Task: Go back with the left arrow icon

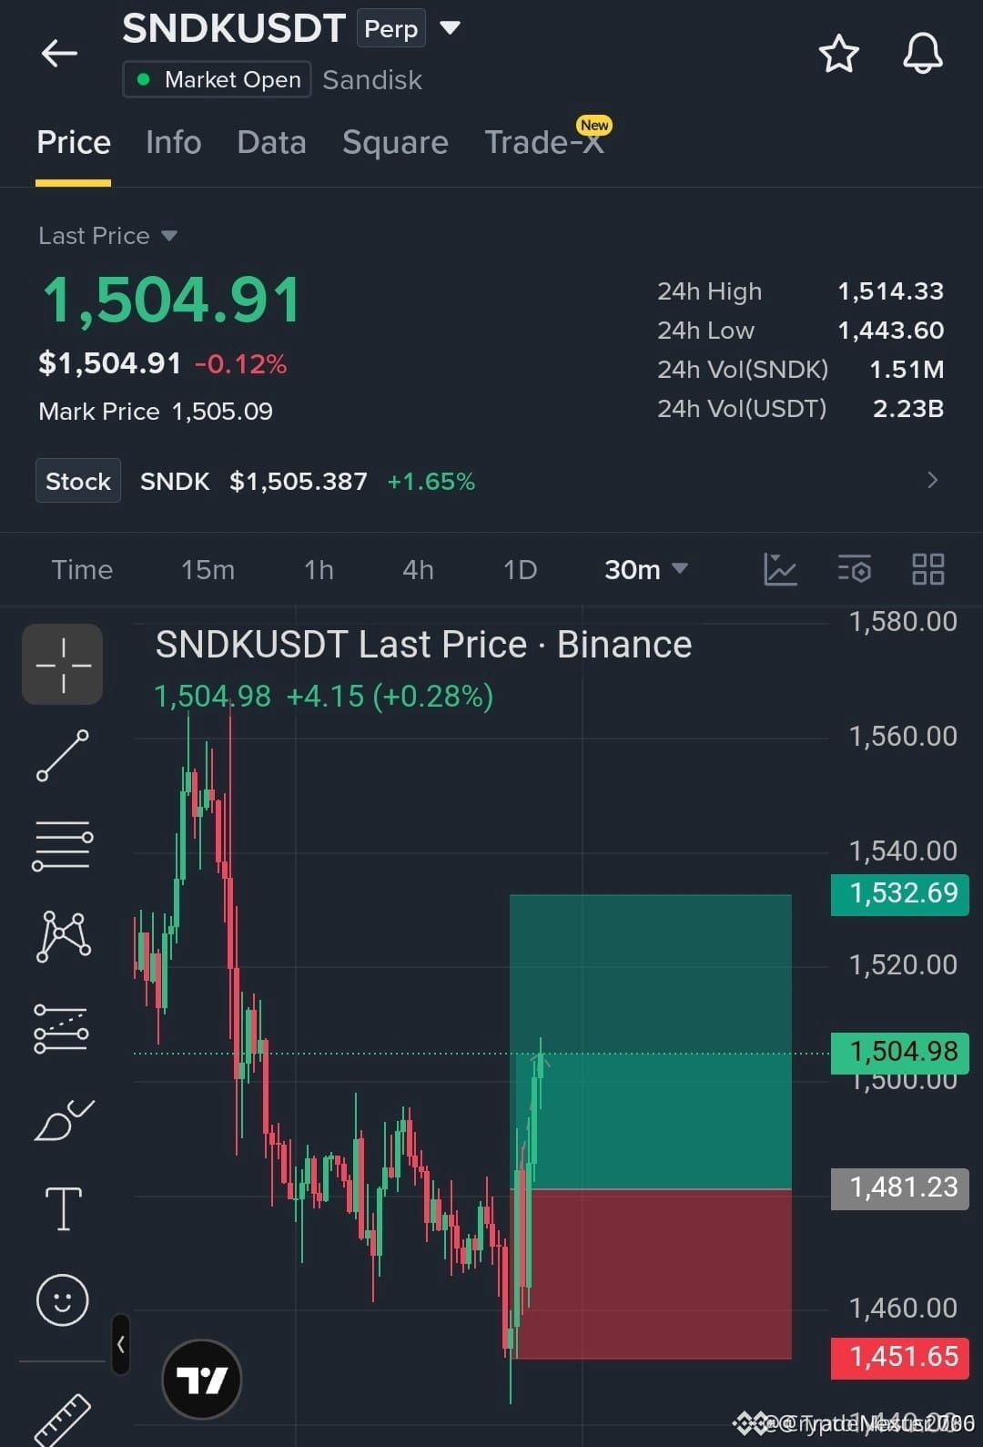Action: [59, 54]
